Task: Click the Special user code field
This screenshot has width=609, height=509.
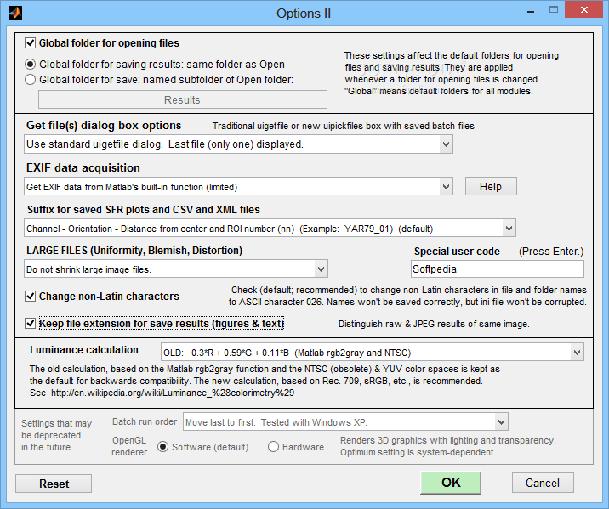Action: point(497,269)
